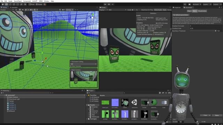This screenshot has height=125, width=223.
Task: Select Terrain in Hierarchy
Action: [x=11, y=101]
